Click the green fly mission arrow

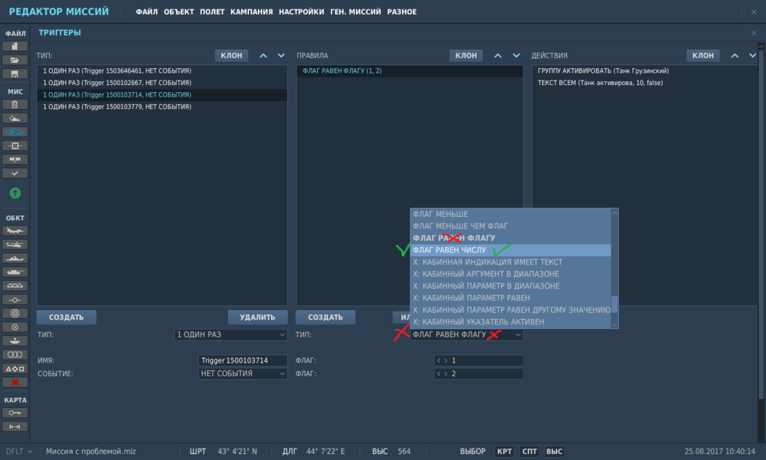pyautogui.click(x=15, y=193)
